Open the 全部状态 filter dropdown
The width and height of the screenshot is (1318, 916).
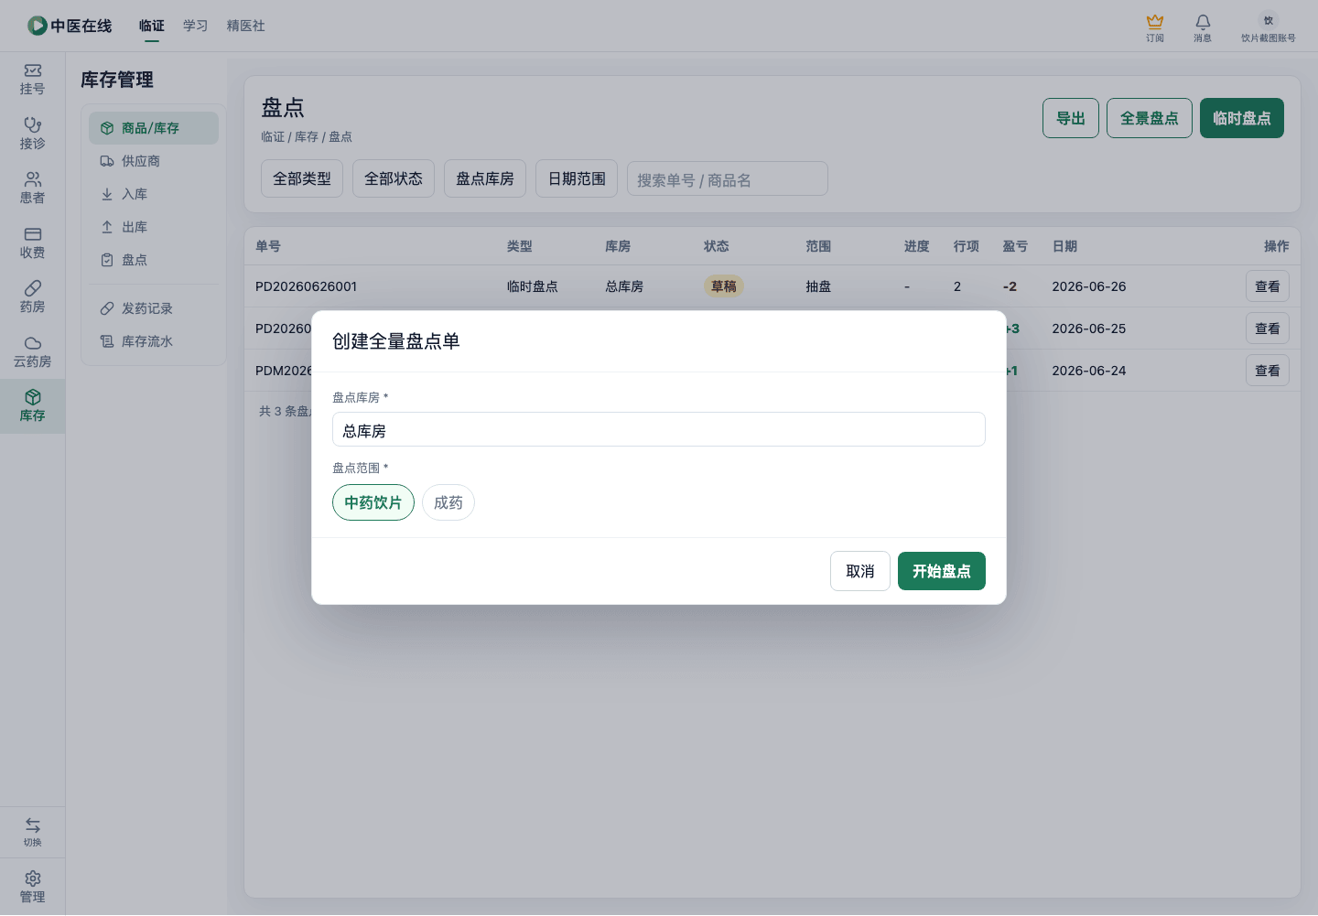[394, 178]
